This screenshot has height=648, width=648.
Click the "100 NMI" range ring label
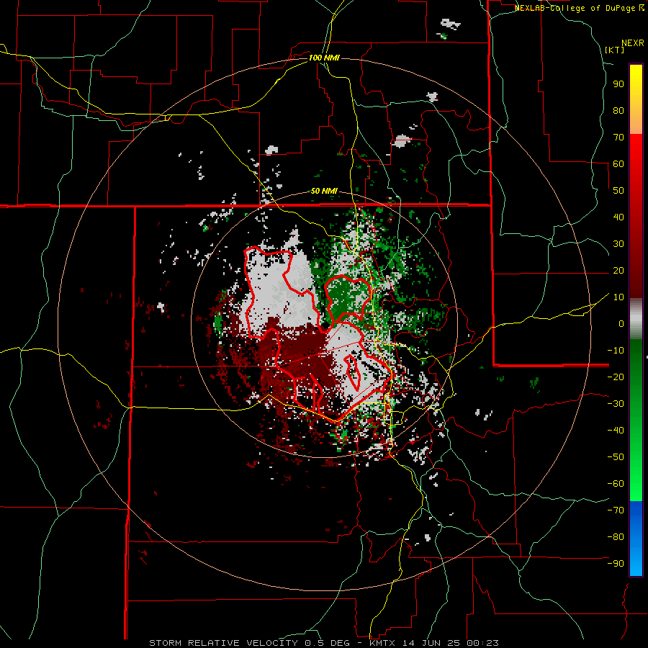(x=324, y=58)
